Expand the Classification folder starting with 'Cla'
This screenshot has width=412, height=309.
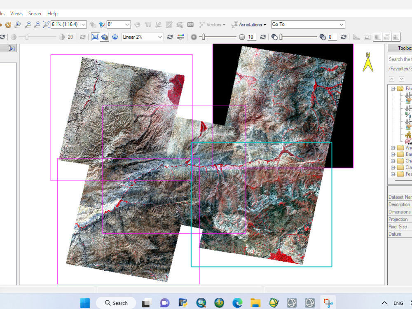point(393,167)
